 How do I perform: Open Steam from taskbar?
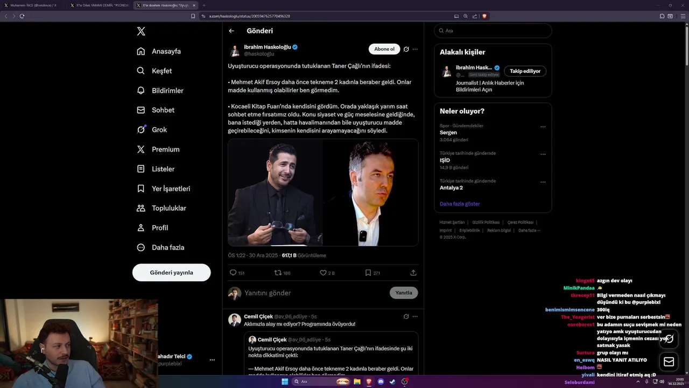point(392,382)
